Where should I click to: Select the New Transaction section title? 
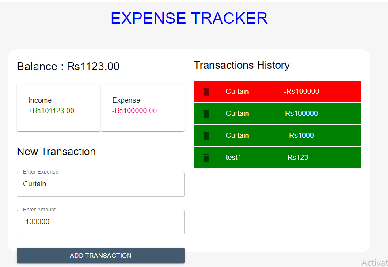tap(56, 152)
